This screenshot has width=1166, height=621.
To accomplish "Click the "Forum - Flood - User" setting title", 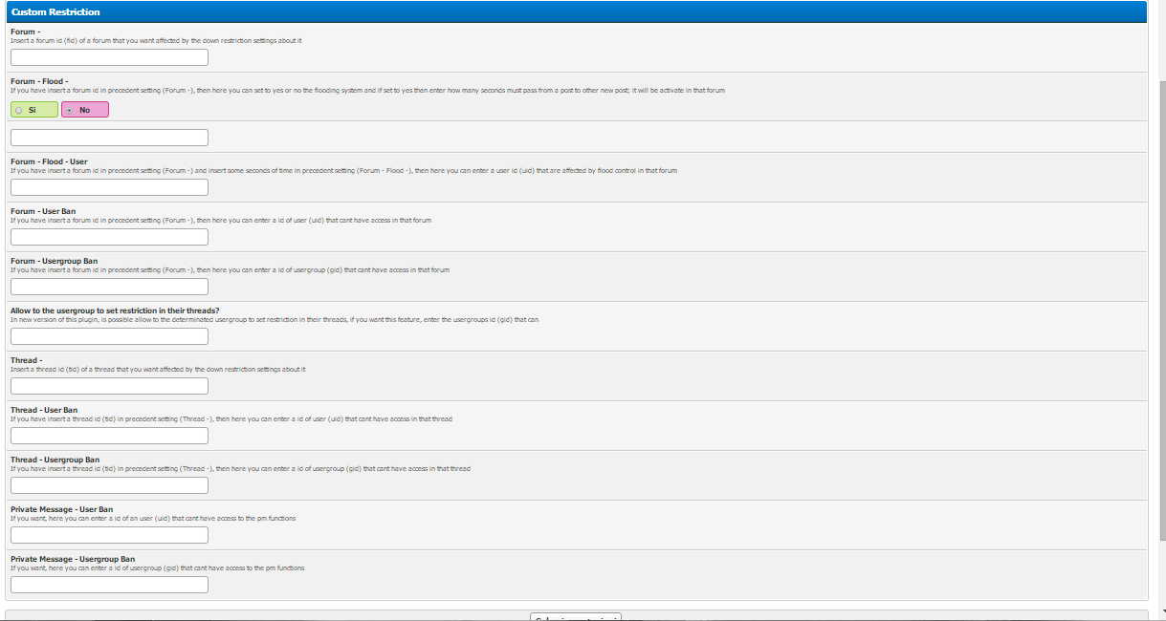I will pos(49,161).
